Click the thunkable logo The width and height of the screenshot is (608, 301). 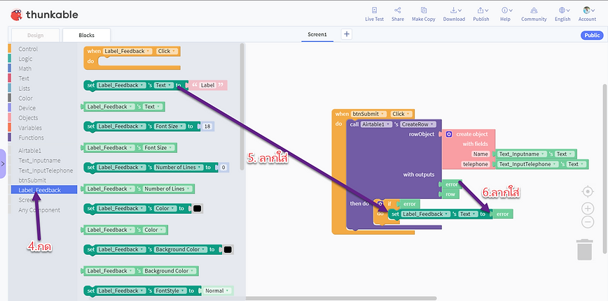pyautogui.click(x=44, y=15)
